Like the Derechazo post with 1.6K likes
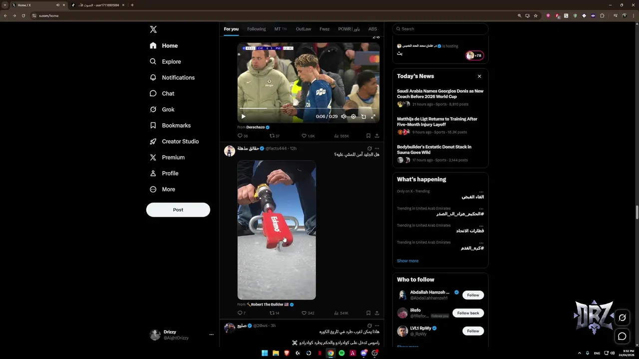The height and width of the screenshot is (359, 639). coord(309,136)
